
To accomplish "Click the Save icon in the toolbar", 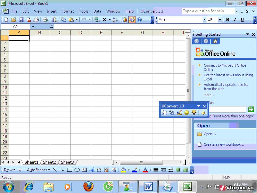I will (x=21, y=20).
